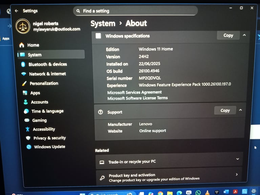This screenshot has width=260, height=195.
Task: Click the laptop icon beside Trade-in
Action: pyautogui.click(x=102, y=162)
